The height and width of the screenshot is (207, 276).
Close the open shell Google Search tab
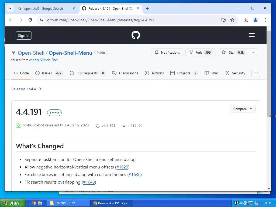[74, 8]
